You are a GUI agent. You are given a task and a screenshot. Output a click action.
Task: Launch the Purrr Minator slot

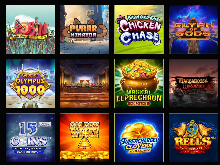click(x=85, y=29)
